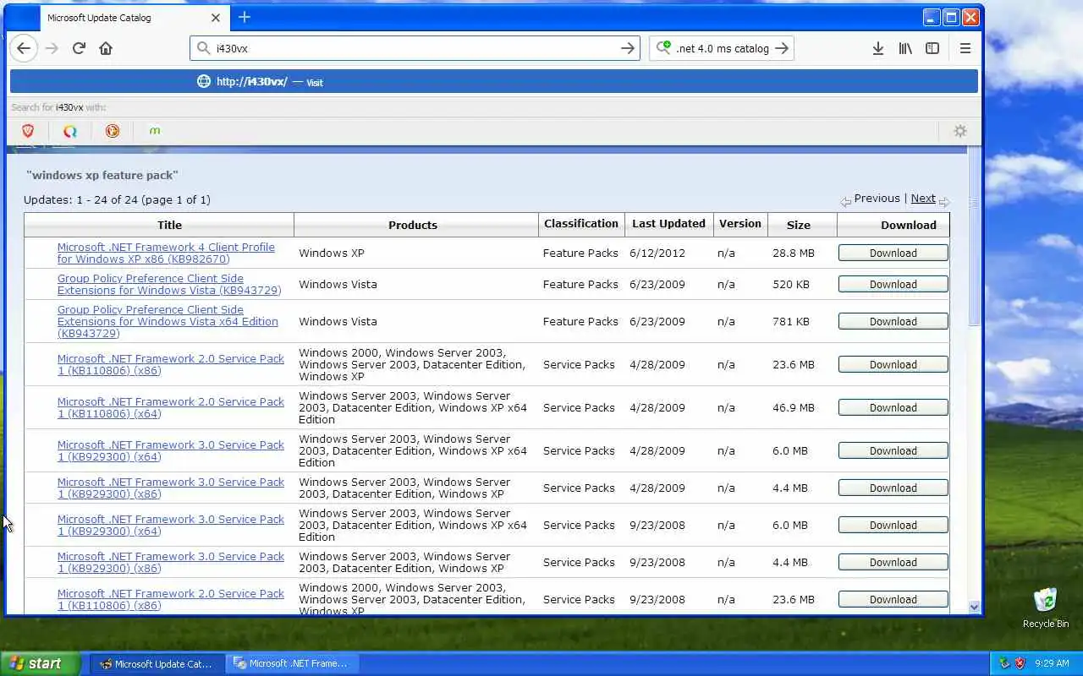
Task: Visit the http://i430vx/ suggestion
Action: click(x=494, y=81)
